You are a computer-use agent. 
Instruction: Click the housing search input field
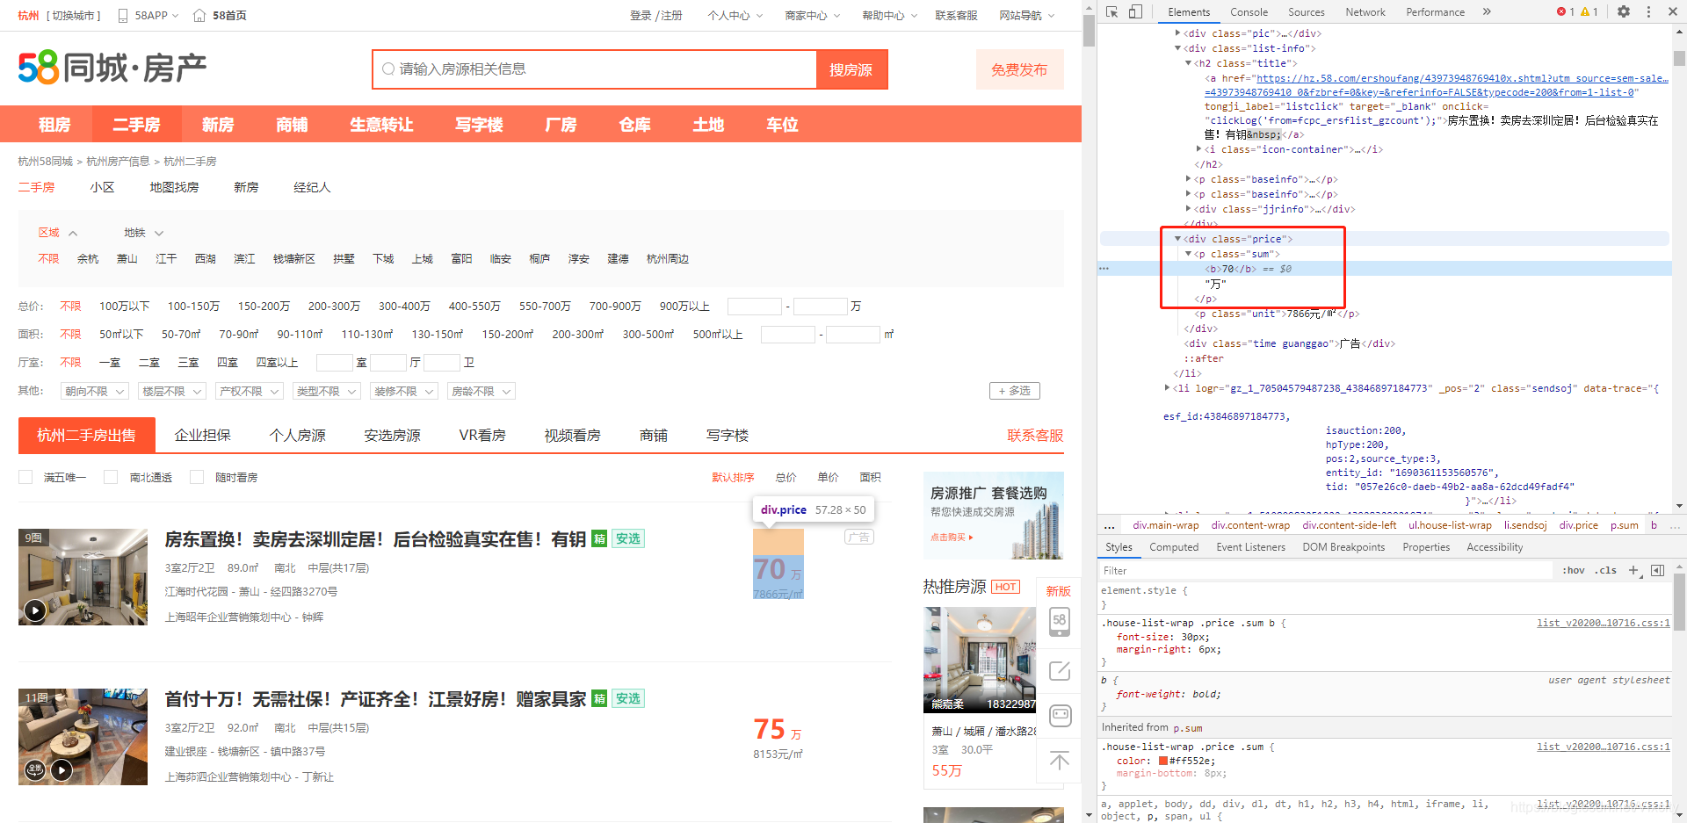coord(595,69)
